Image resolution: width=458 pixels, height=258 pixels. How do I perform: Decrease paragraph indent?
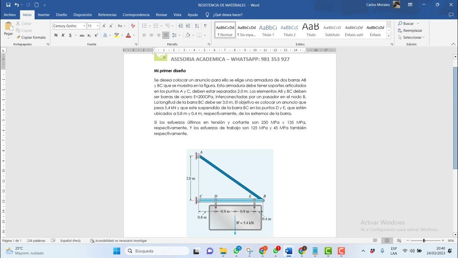pyautogui.click(x=180, y=26)
